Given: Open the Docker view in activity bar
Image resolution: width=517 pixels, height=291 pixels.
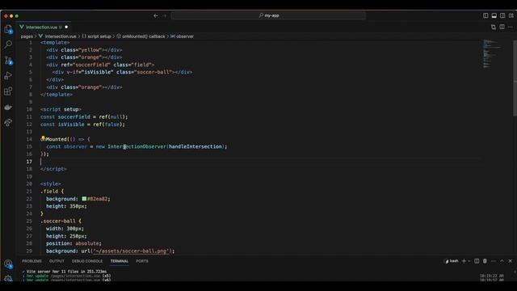Looking at the screenshot, I should 8,108.
